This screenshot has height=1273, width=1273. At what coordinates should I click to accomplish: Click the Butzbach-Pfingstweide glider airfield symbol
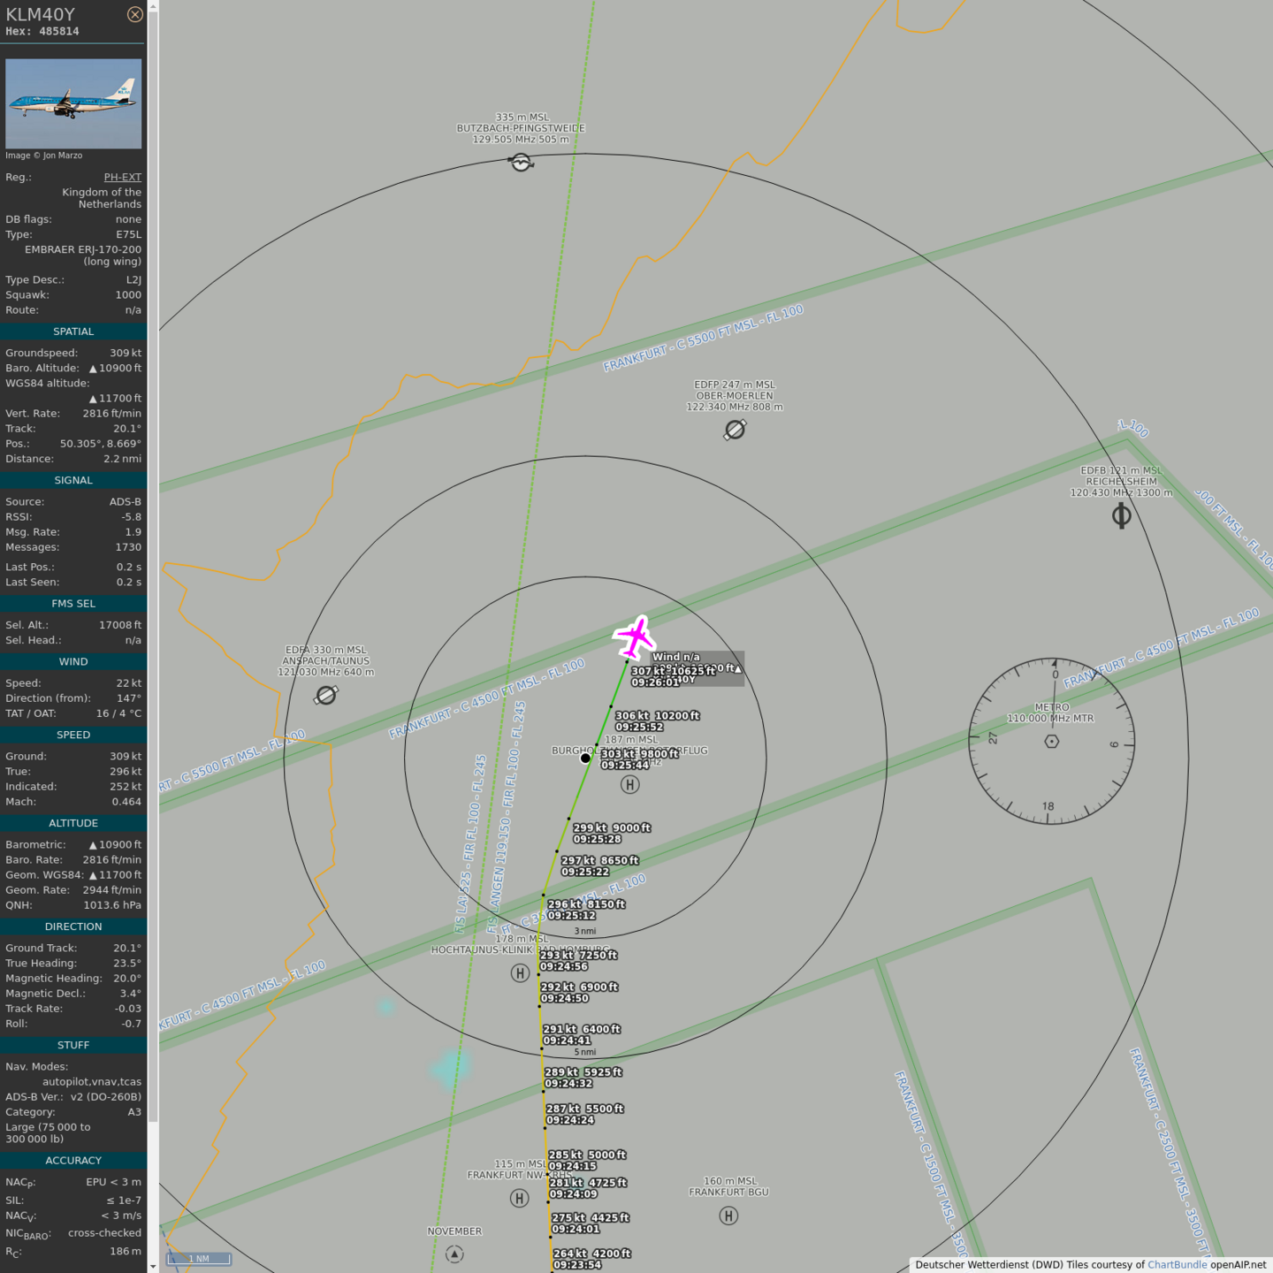click(521, 162)
